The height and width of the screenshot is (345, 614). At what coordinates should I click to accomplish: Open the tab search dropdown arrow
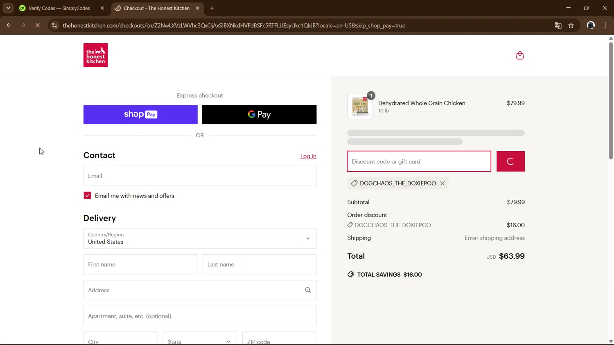(8, 8)
